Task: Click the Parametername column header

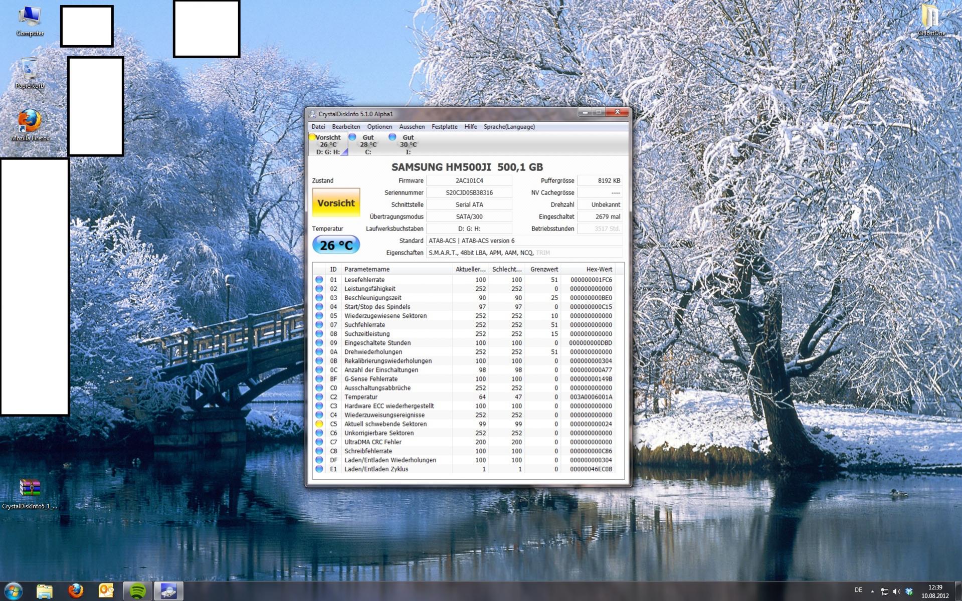Action: [x=397, y=269]
